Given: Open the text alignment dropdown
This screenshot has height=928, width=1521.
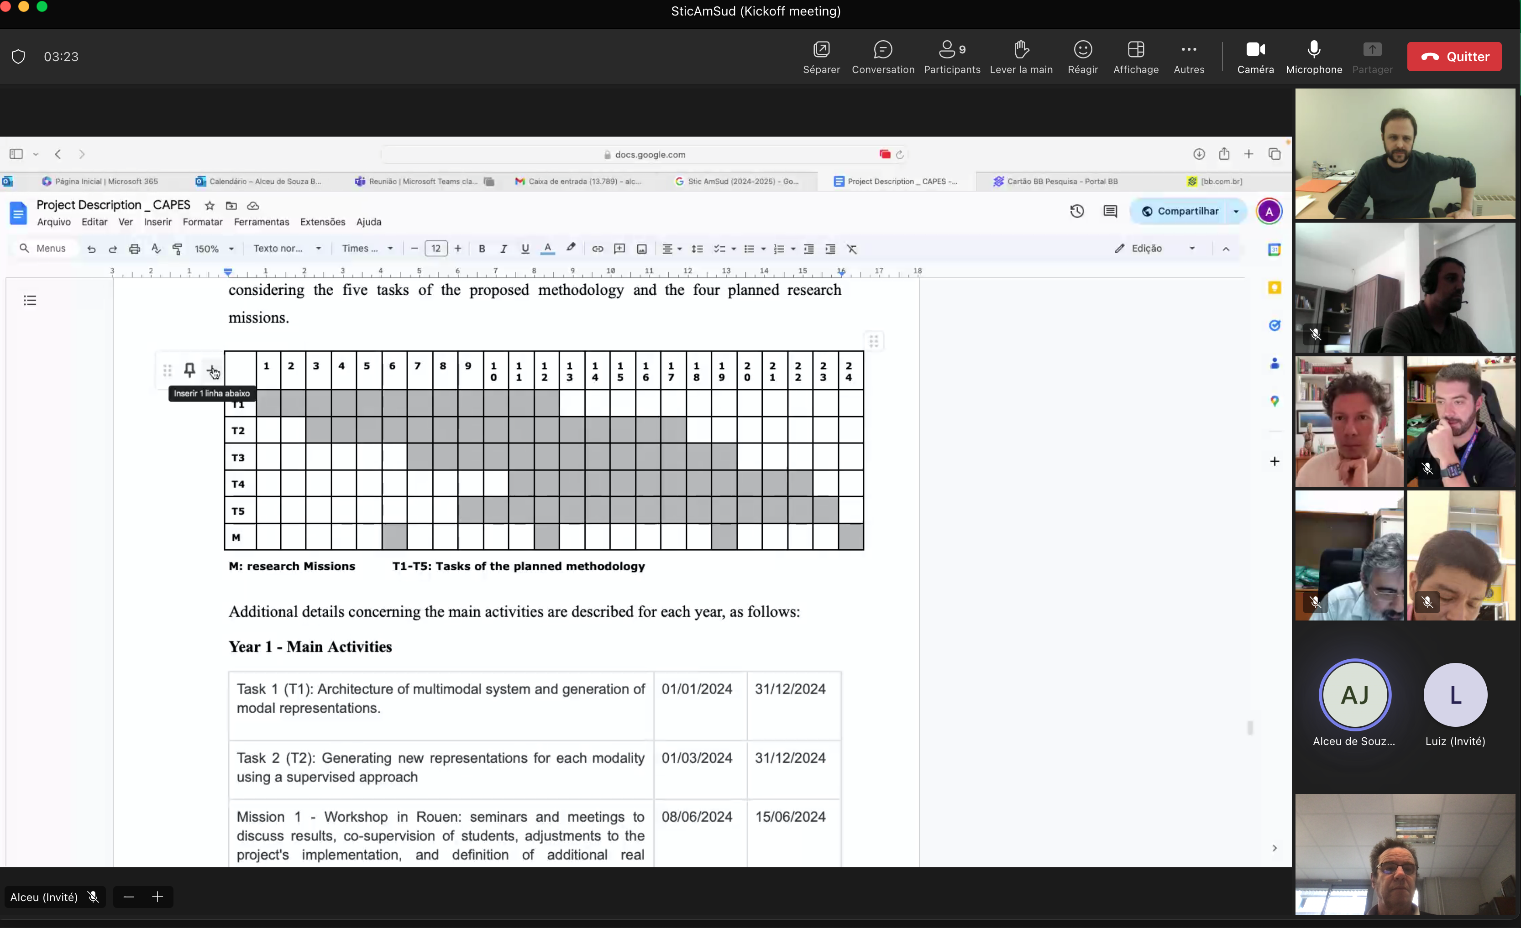Looking at the screenshot, I should (x=671, y=249).
